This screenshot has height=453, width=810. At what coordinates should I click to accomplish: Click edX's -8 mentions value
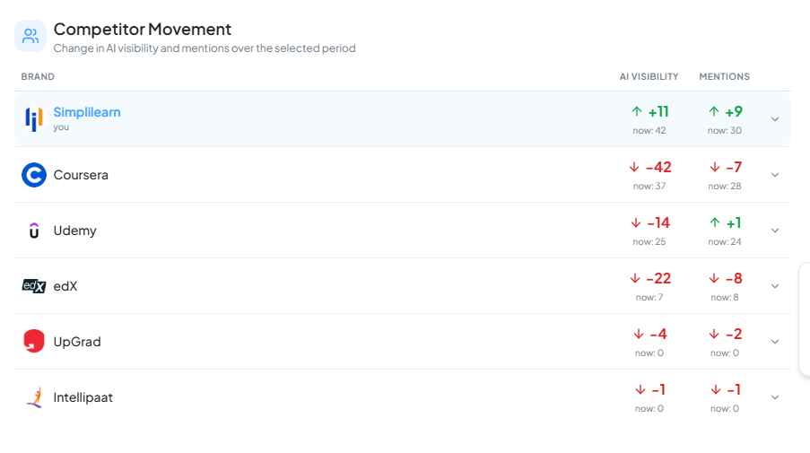tap(734, 278)
